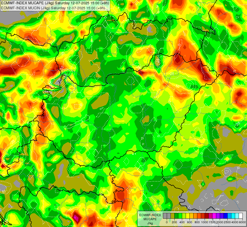
Task: Click the legend value 400
Action: pyautogui.click(x=182, y=222)
